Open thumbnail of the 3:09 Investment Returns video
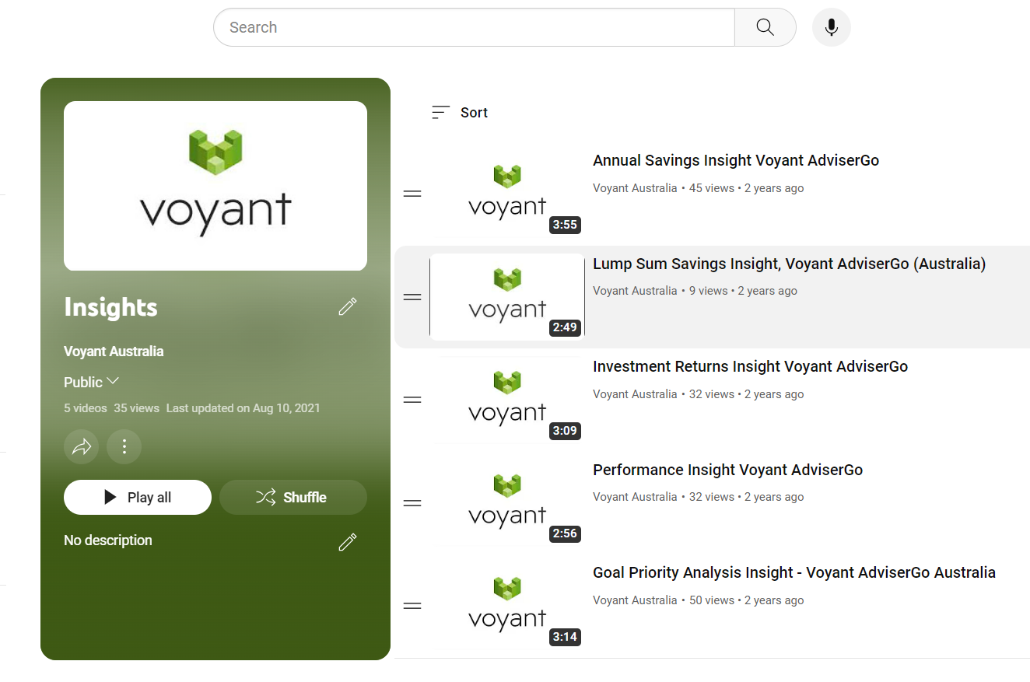 point(507,400)
